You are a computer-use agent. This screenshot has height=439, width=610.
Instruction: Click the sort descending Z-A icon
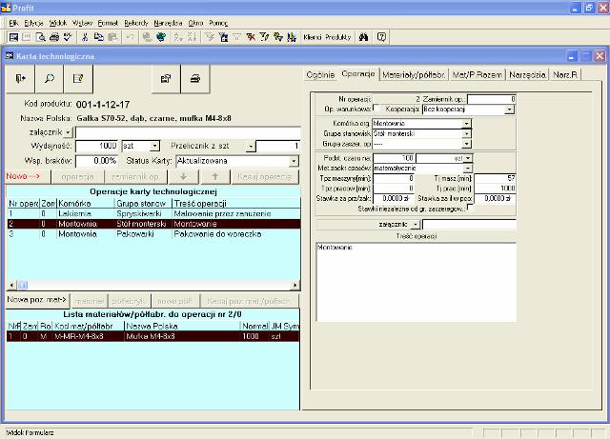click(x=193, y=37)
